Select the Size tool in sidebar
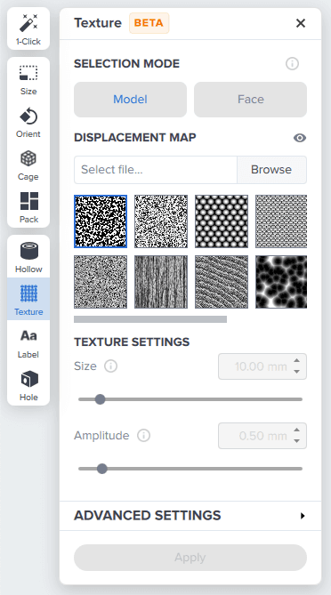Screen dimensions: 331x595 tap(28, 79)
